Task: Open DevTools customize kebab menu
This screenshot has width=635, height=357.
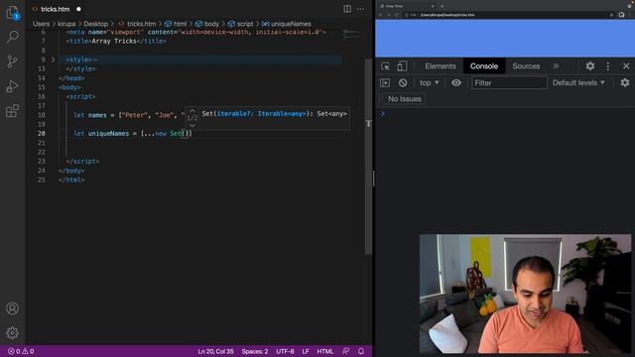Action: click(608, 66)
